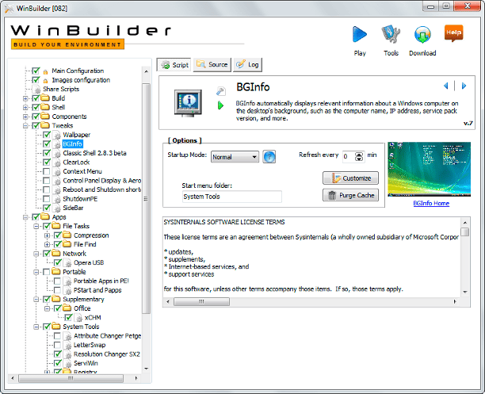Click the blue Play build icon
The width and height of the screenshot is (485, 394).
tap(360, 34)
